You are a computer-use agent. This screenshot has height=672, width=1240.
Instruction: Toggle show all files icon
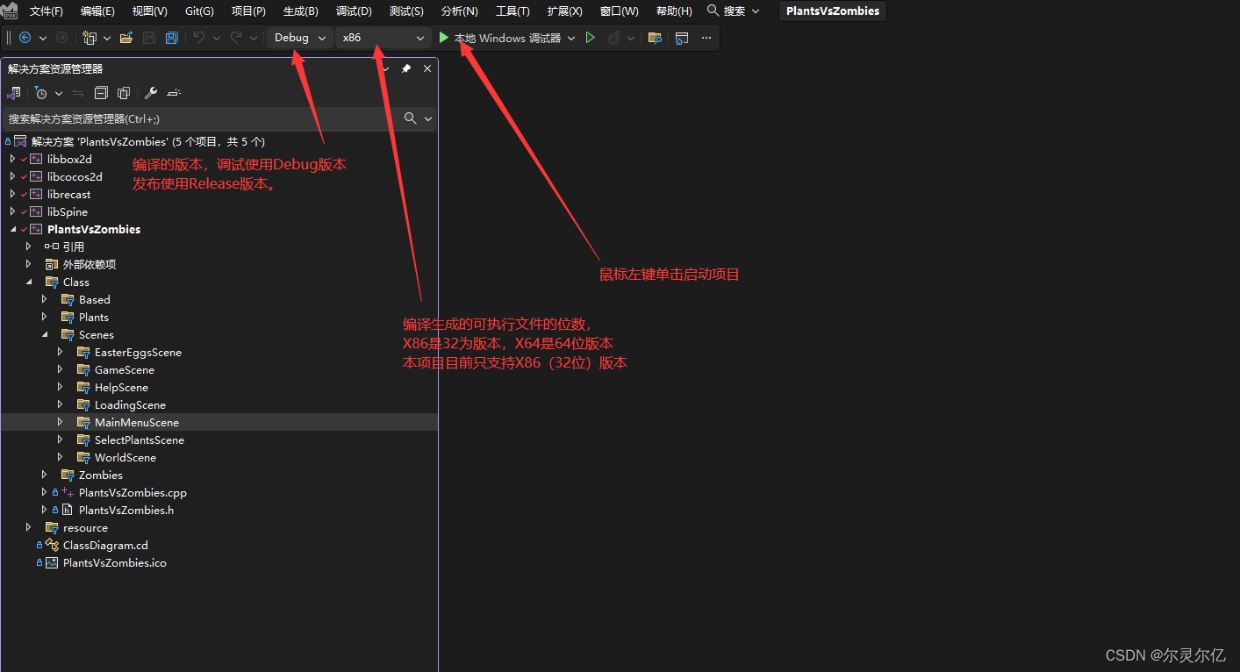pos(124,93)
